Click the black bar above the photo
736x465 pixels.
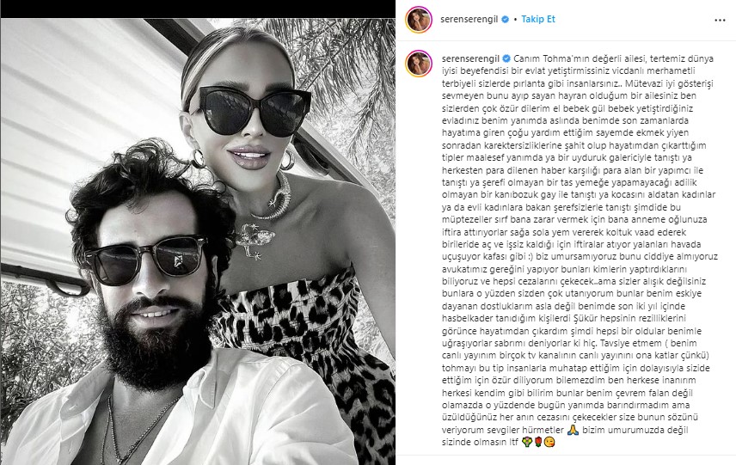pyautogui.click(x=198, y=9)
